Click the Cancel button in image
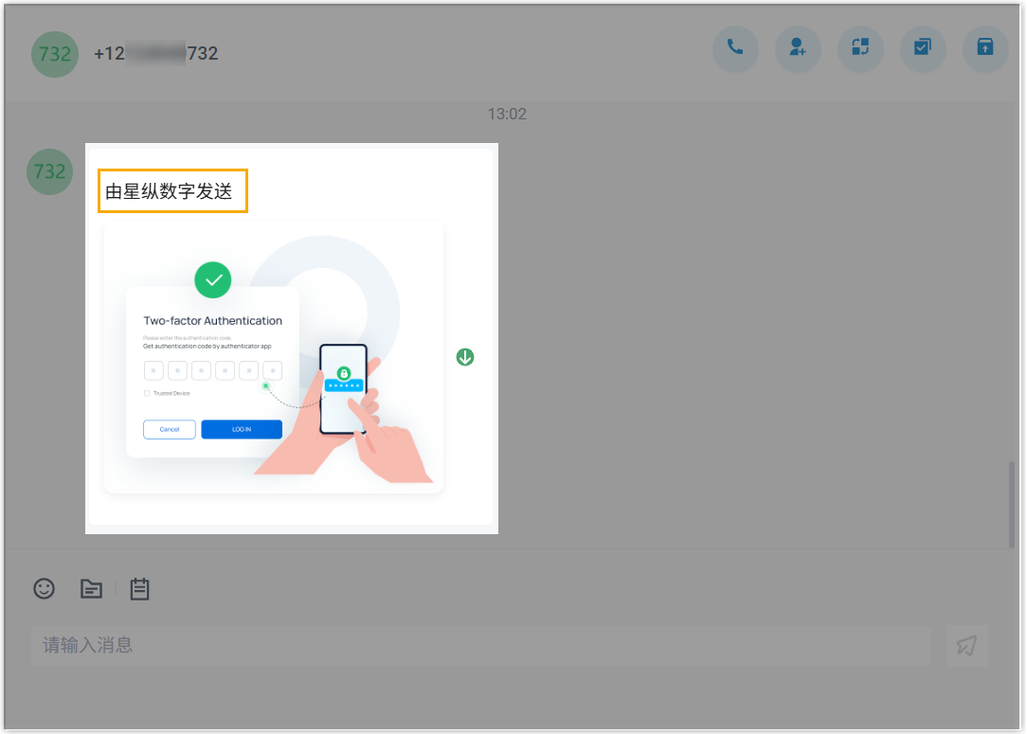 click(x=170, y=429)
